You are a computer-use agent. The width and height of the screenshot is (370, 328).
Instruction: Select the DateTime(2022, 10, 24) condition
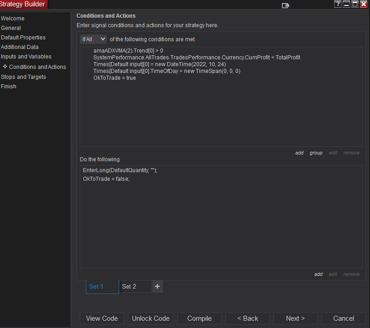click(x=160, y=64)
